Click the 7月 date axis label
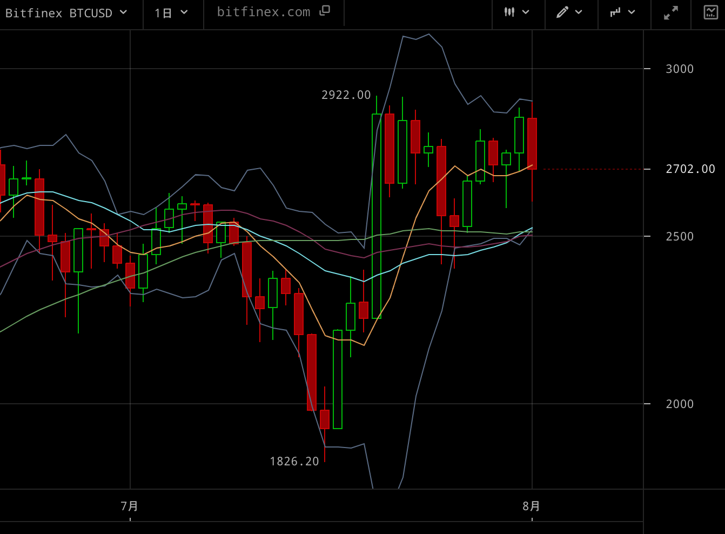The height and width of the screenshot is (534, 725). pyautogui.click(x=130, y=506)
